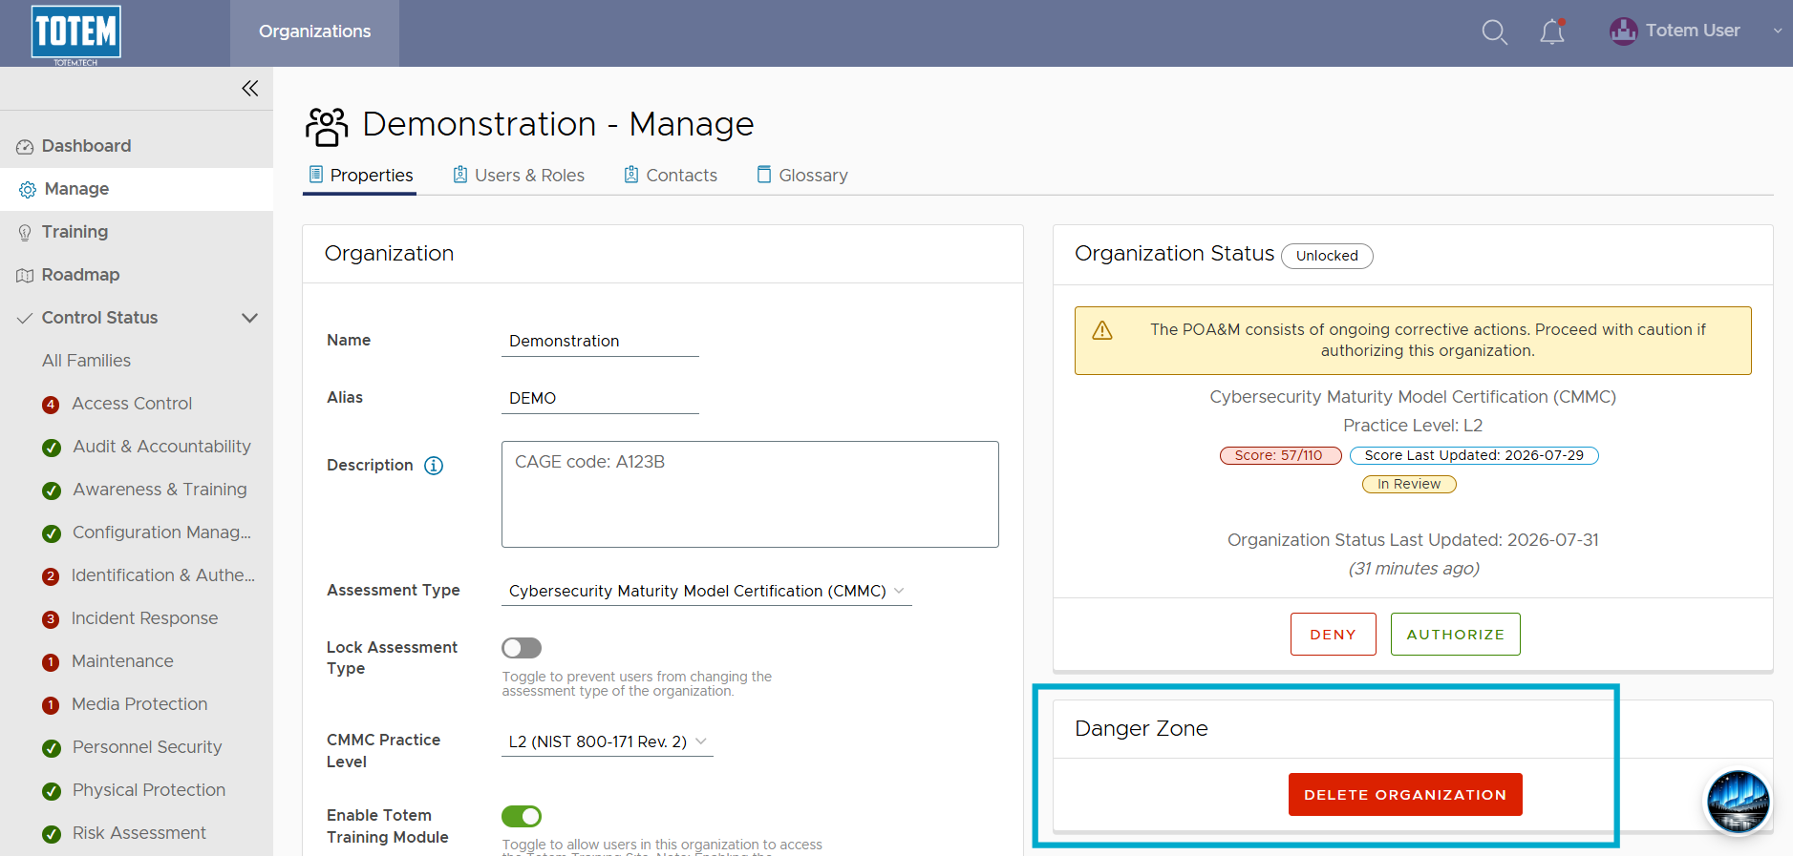Open the Media Protection family

(139, 704)
